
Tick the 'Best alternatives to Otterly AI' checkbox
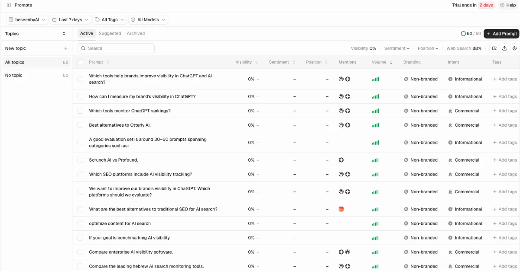click(x=80, y=125)
